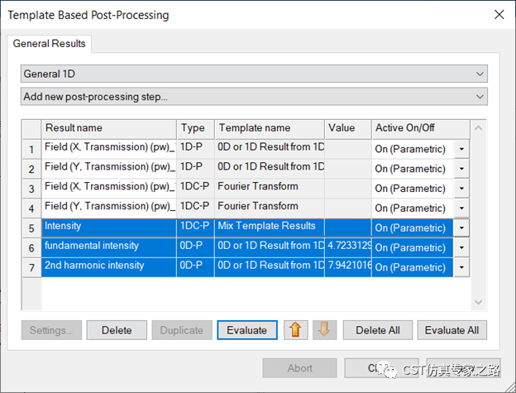Click 0D or 1D Result template in row 7
Image resolution: width=516 pixels, height=393 pixels.
coord(270,266)
